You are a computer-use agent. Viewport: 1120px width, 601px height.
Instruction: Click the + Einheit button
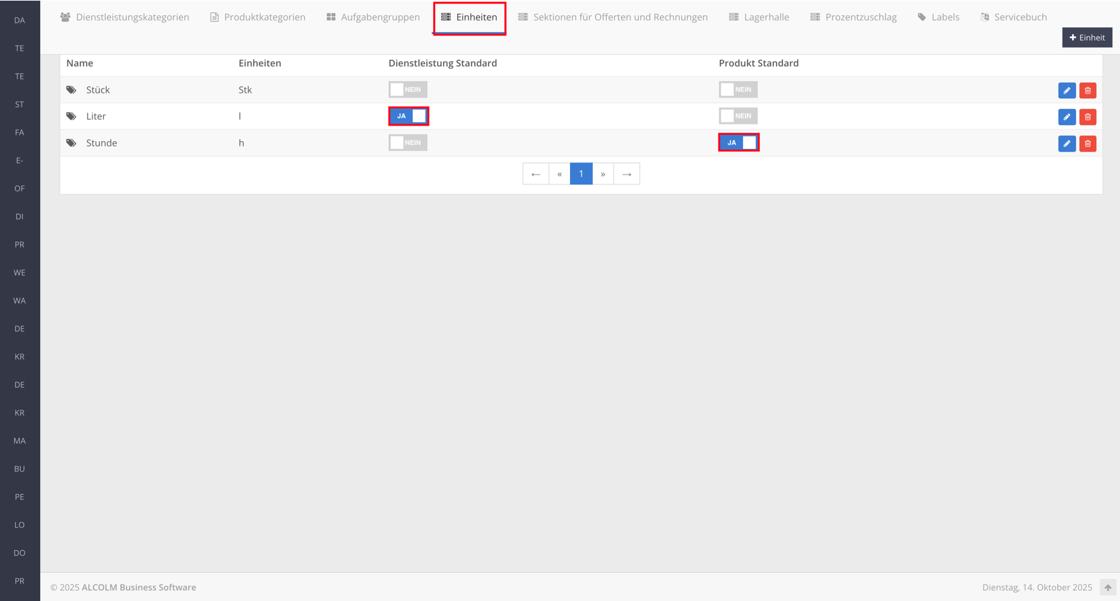1087,37
